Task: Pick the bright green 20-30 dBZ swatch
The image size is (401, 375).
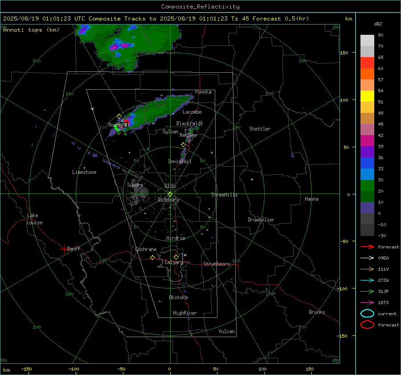Action: [367, 185]
